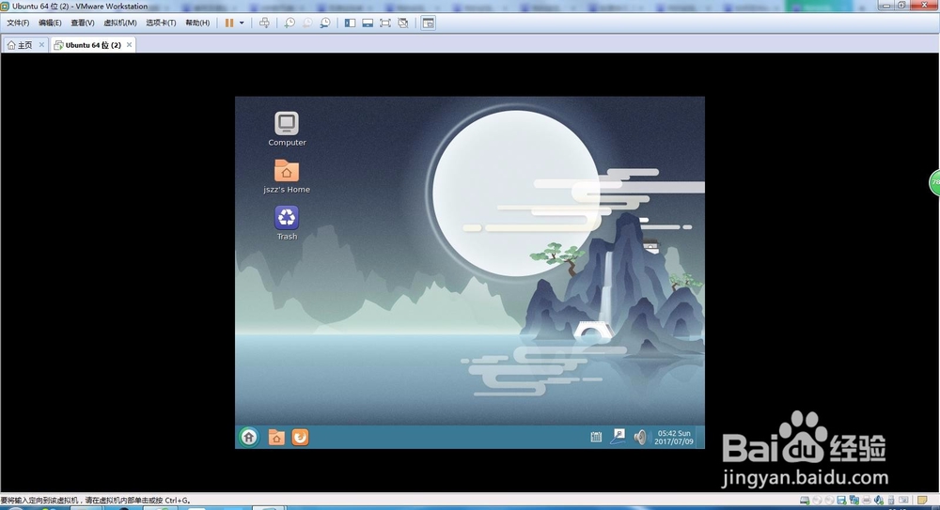
Task: Launch the file manager from the guest panel
Action: 276,438
